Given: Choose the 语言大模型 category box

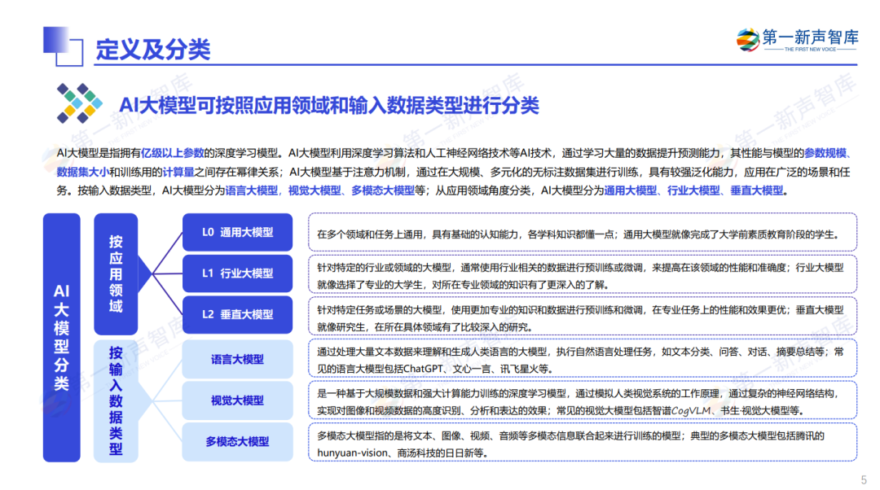Looking at the screenshot, I should 237,360.
